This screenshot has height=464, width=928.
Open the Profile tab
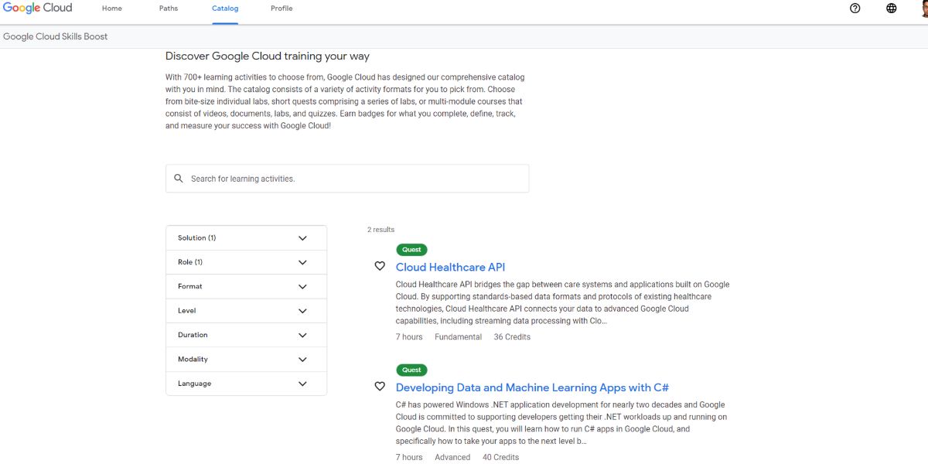281,9
